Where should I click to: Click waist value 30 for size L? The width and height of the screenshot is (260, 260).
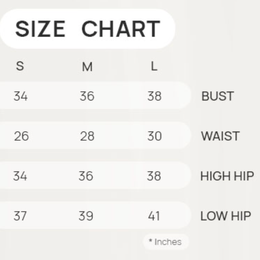pos(154,136)
